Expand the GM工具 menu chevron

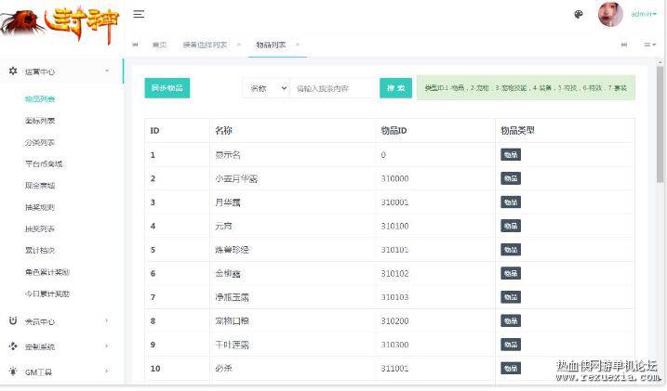[107, 371]
